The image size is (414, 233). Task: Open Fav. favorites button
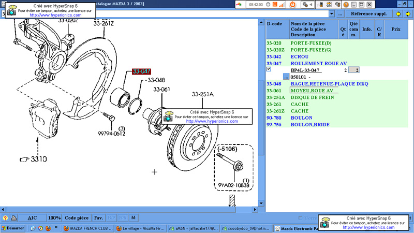tap(98, 218)
